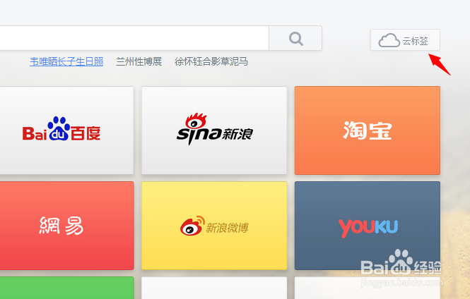Image resolution: width=470 pixels, height=299 pixels.
Task: Open the blue Youku tile
Action: 368,226
